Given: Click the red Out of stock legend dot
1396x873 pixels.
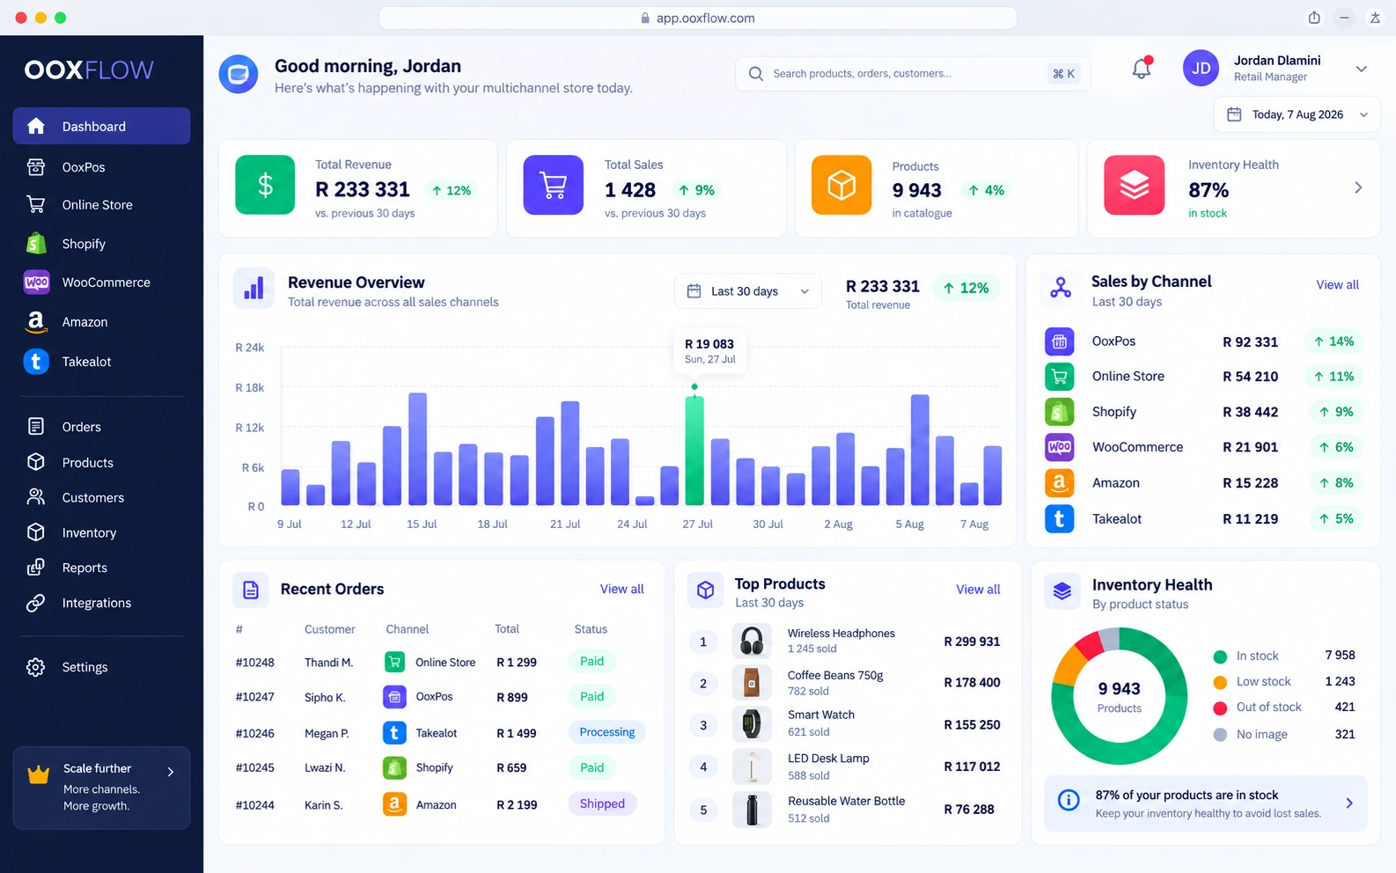Looking at the screenshot, I should [x=1220, y=708].
